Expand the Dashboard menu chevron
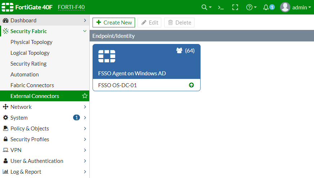 click(x=85, y=21)
